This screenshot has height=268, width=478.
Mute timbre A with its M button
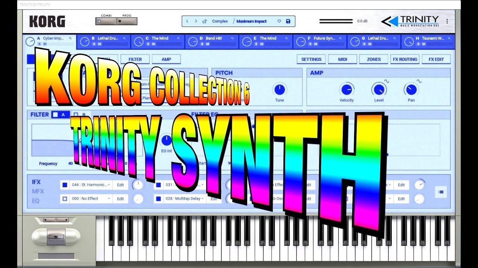click(x=45, y=44)
